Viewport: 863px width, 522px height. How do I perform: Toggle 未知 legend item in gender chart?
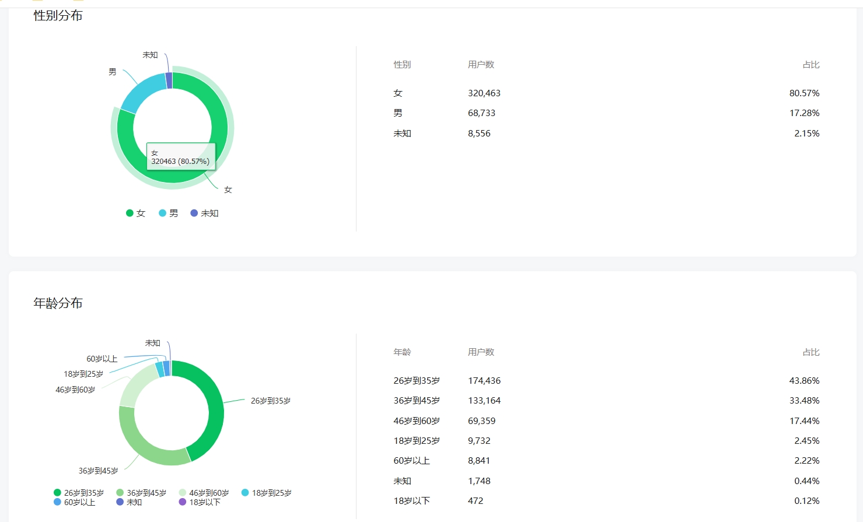204,213
